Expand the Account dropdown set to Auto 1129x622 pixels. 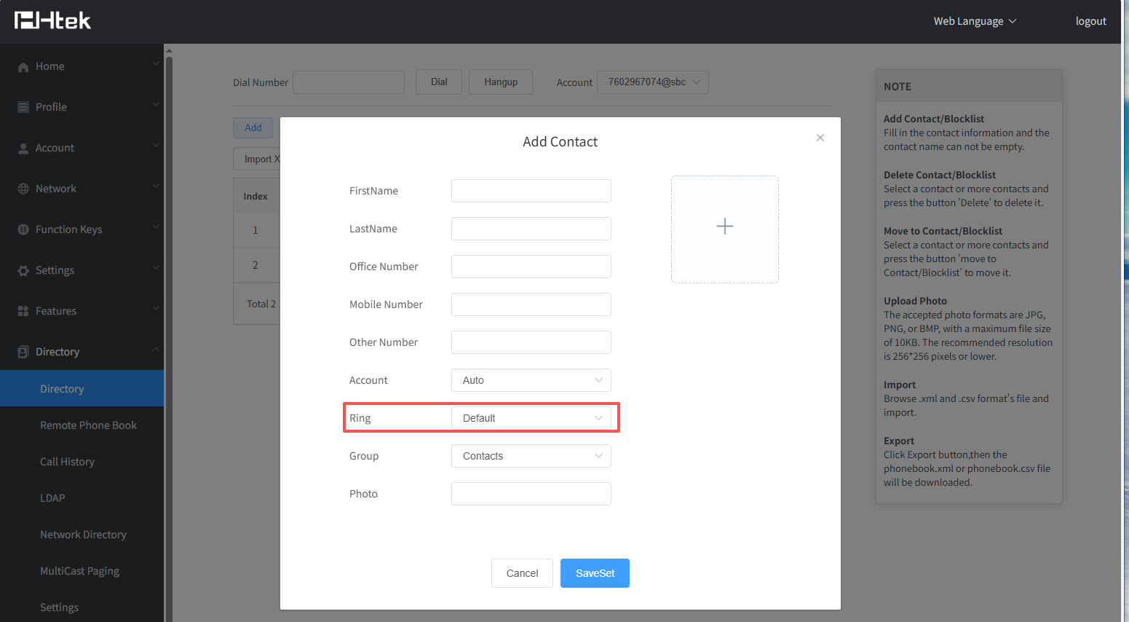click(531, 380)
